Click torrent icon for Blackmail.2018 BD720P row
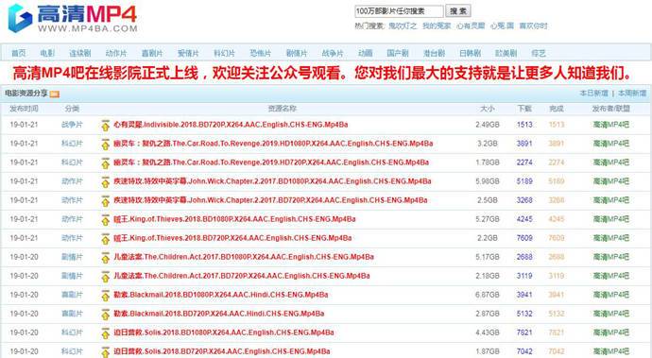Image resolution: width=652 pixels, height=358 pixels. click(x=106, y=315)
